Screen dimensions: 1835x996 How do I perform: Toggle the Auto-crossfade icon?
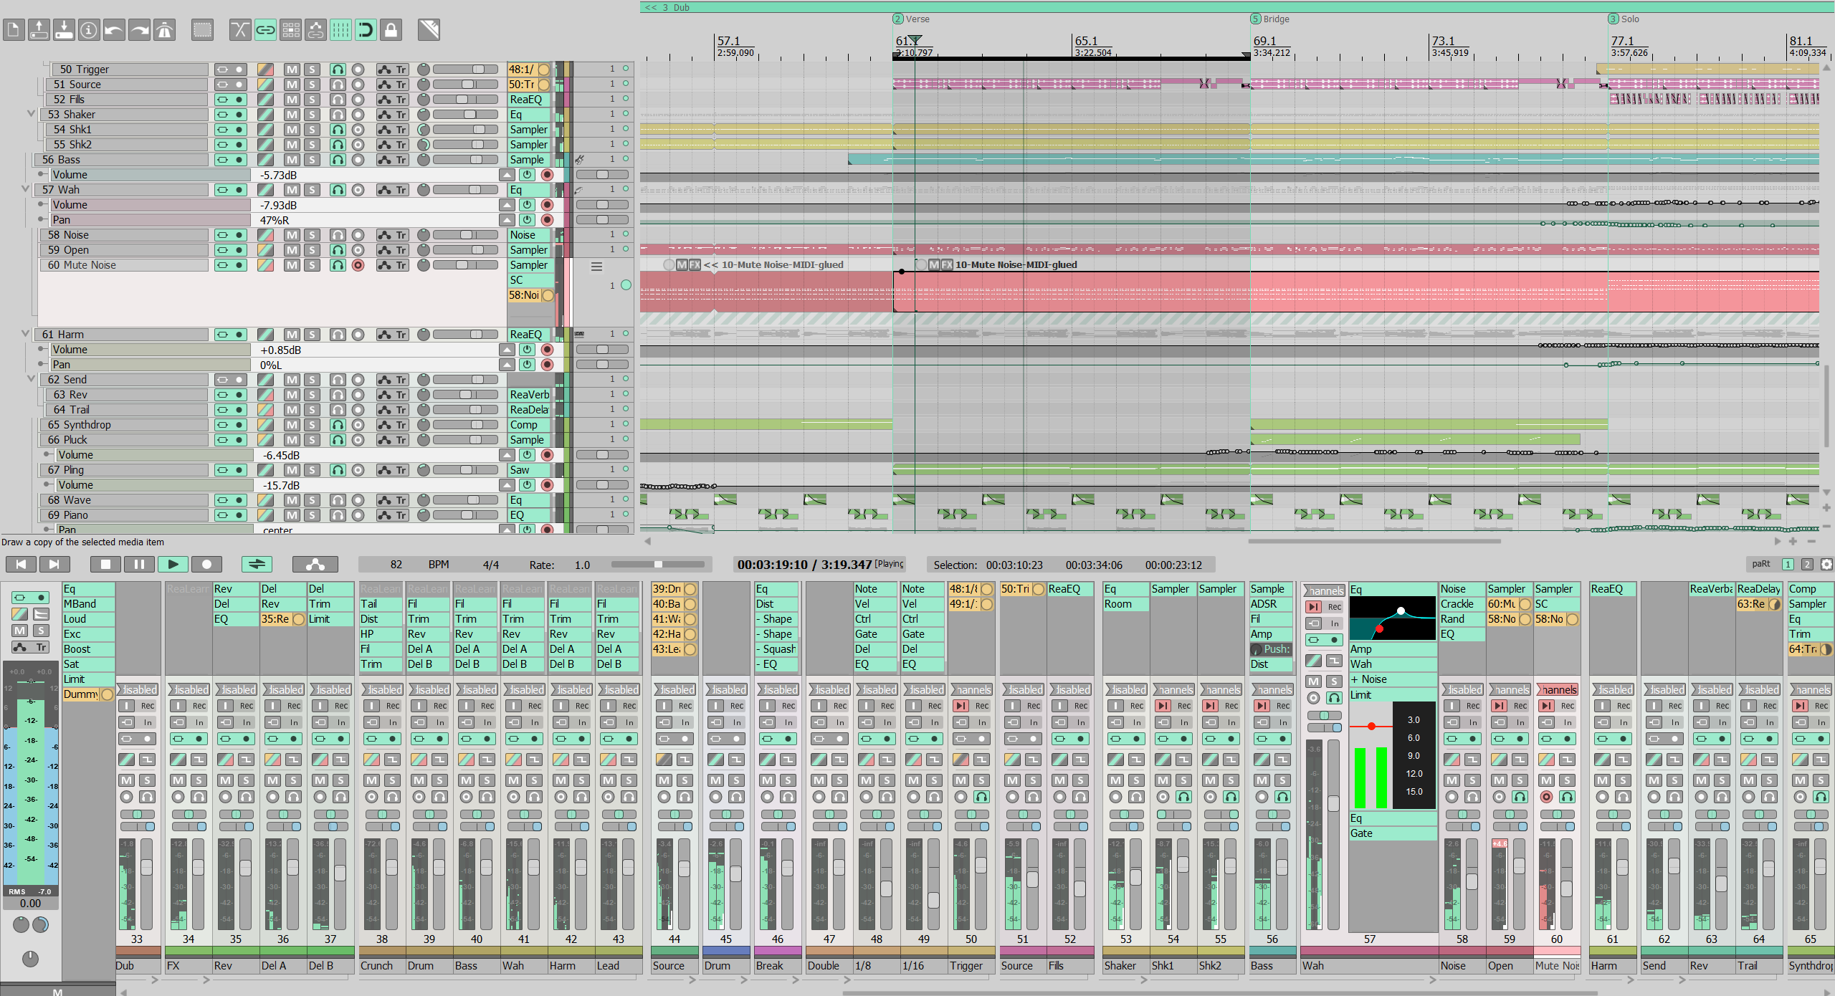(240, 30)
